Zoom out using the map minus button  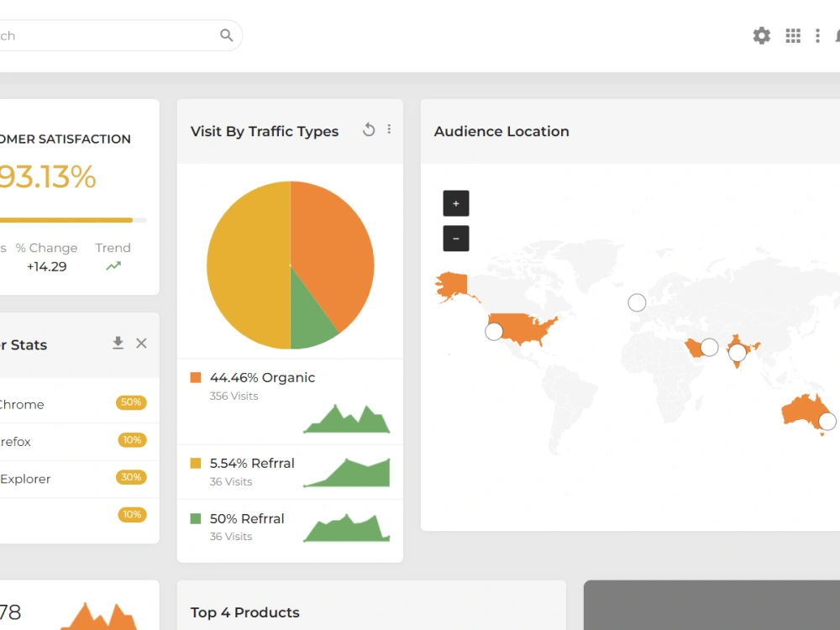[x=456, y=238]
